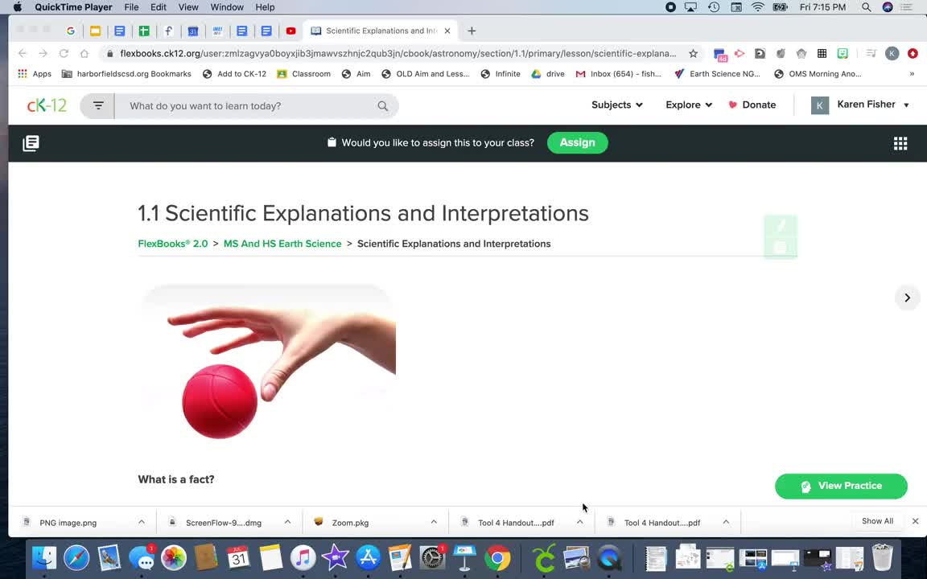The width and height of the screenshot is (927, 579).
Task: Open the Chrome profile avatar K
Action: (x=892, y=53)
